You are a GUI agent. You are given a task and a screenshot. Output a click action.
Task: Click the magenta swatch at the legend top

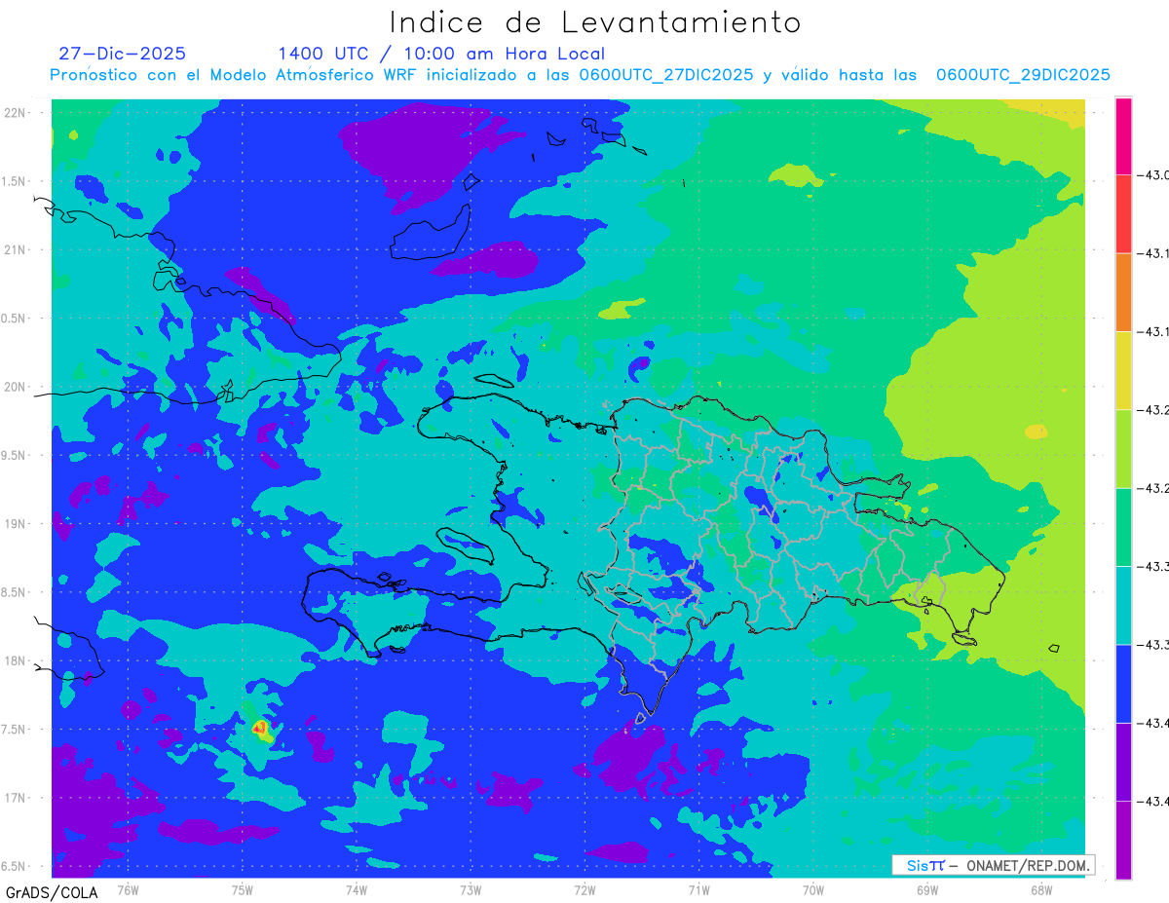[x=1123, y=136]
